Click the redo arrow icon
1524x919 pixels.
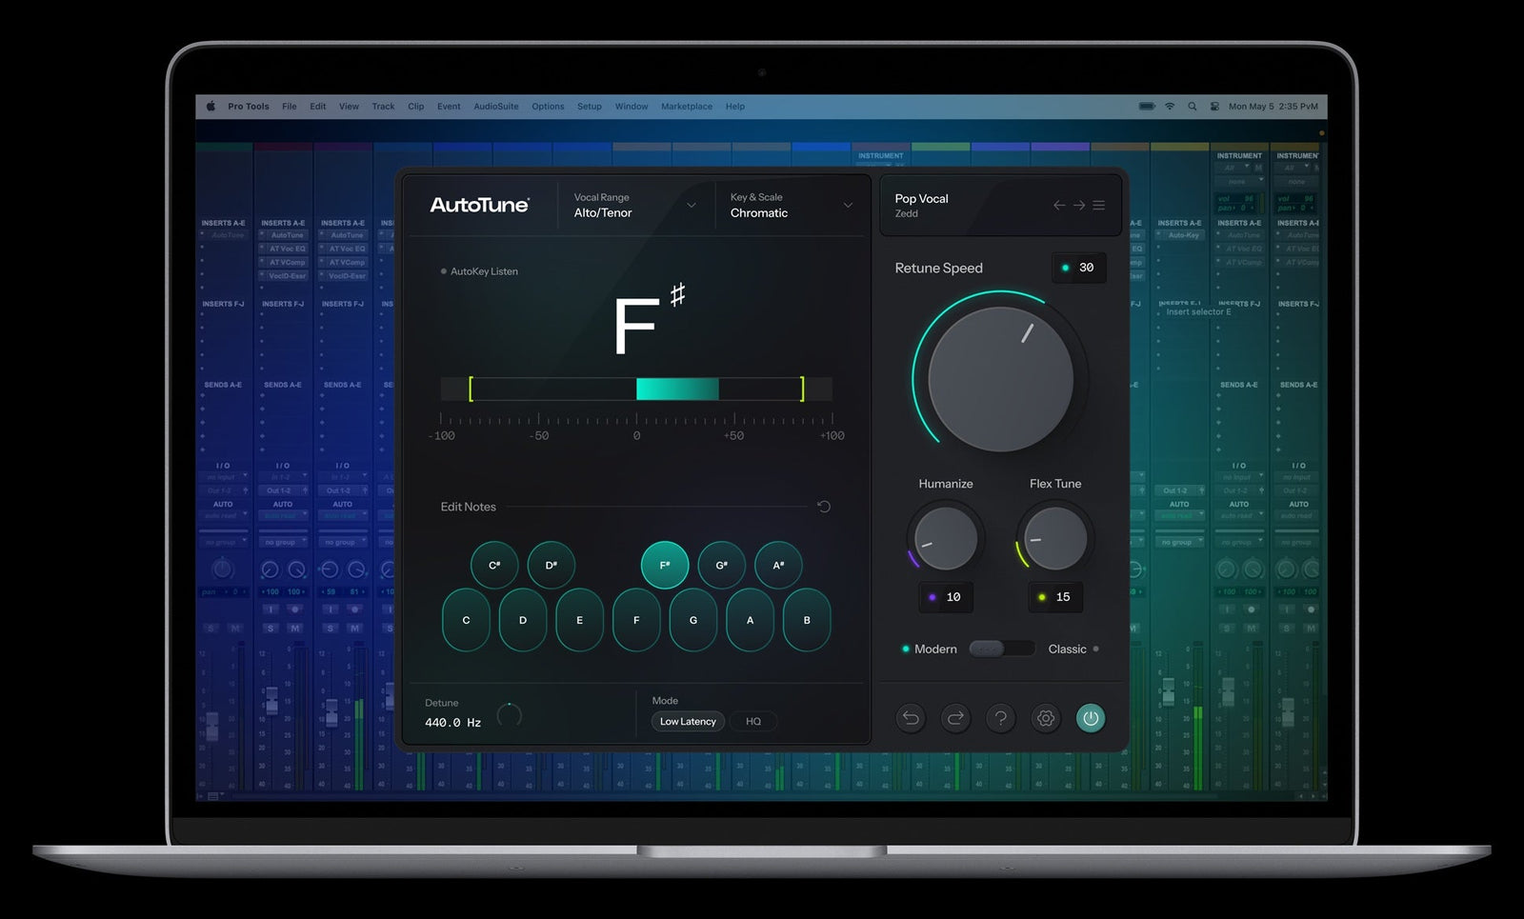tap(955, 719)
